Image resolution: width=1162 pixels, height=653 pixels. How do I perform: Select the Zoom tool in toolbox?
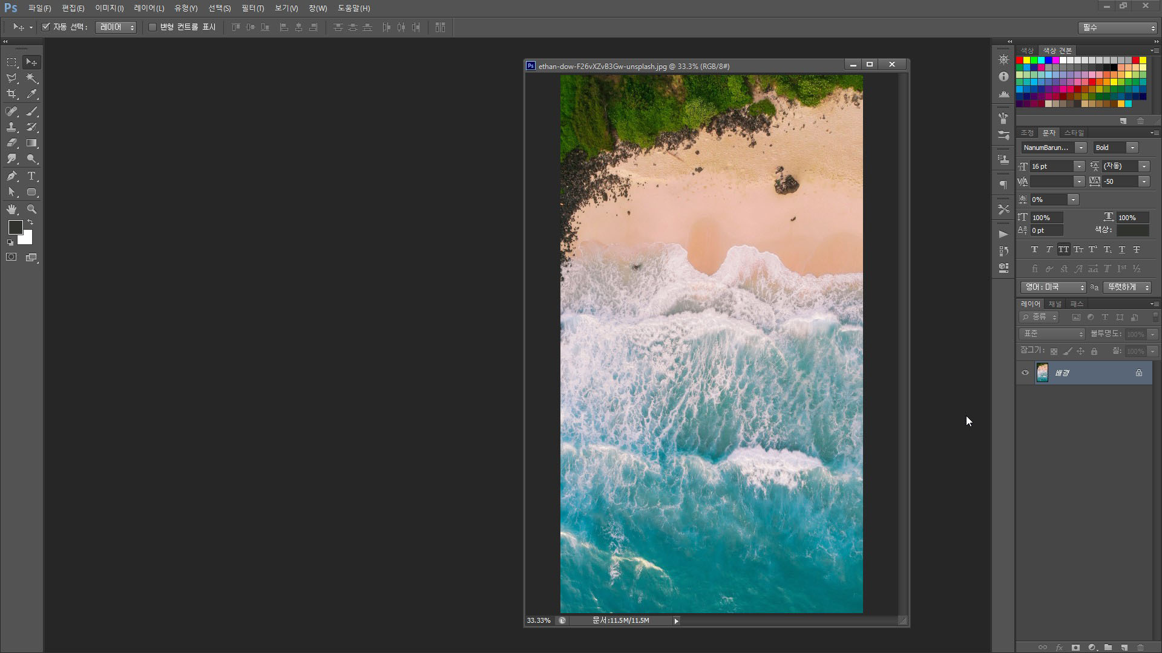[x=32, y=209]
